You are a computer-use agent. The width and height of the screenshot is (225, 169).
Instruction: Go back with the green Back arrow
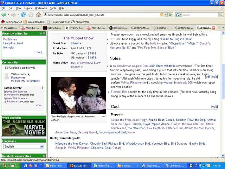(x=4, y=15)
